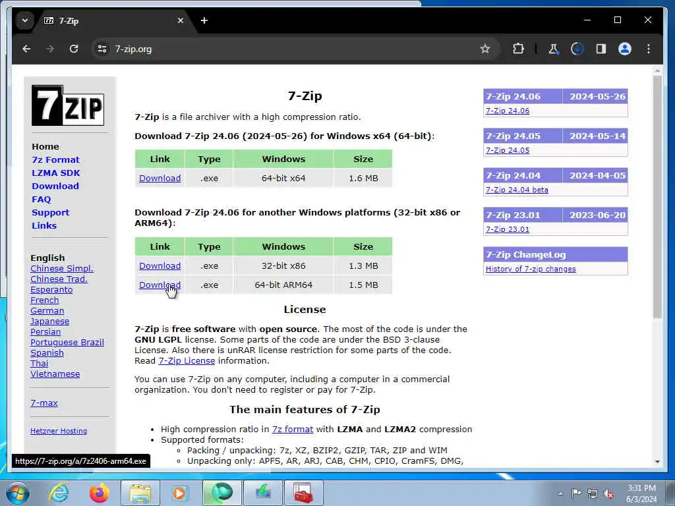Screen dimensions: 675x506
Task: Open the 7-Zip 24.06 news link
Action: click(508, 111)
